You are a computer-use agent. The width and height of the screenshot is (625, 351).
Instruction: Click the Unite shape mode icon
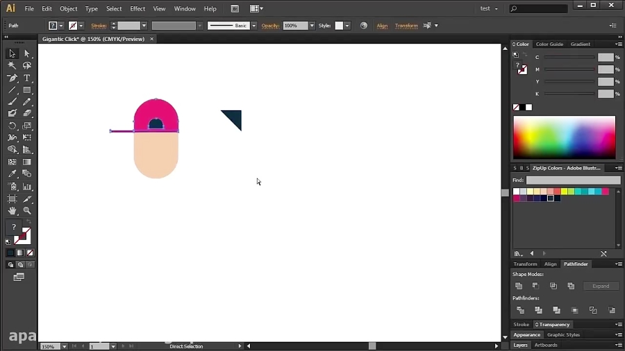(x=519, y=286)
